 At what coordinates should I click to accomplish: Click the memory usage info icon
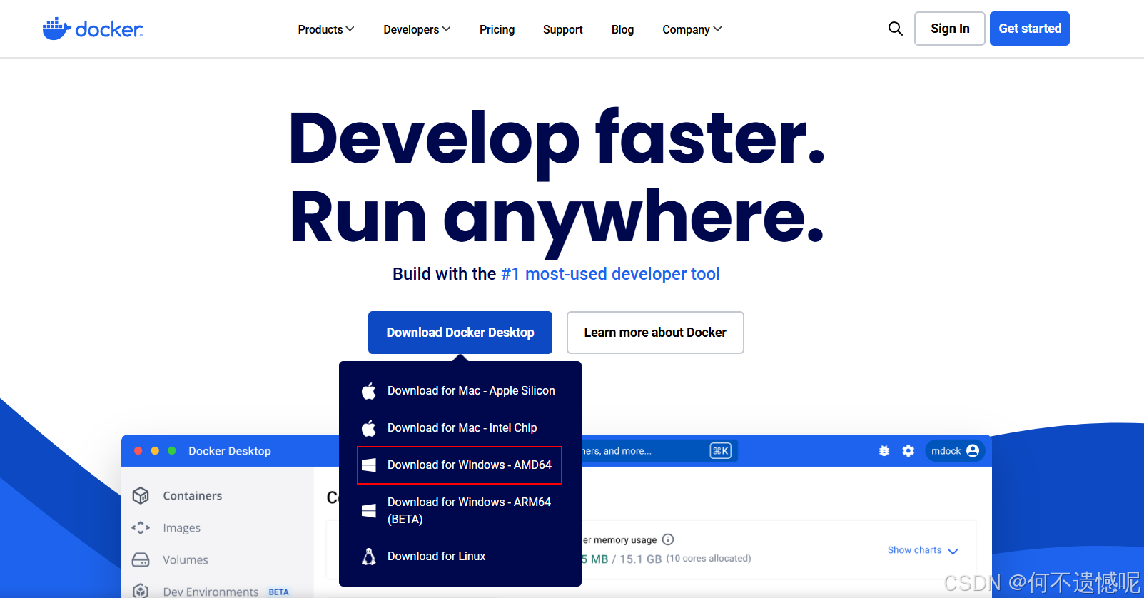tap(668, 539)
